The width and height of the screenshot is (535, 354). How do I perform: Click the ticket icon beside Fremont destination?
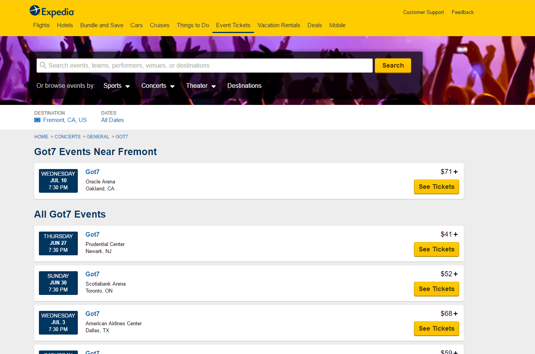point(37,120)
